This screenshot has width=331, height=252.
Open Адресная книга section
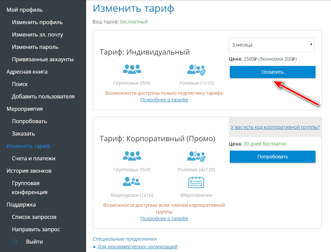27,72
